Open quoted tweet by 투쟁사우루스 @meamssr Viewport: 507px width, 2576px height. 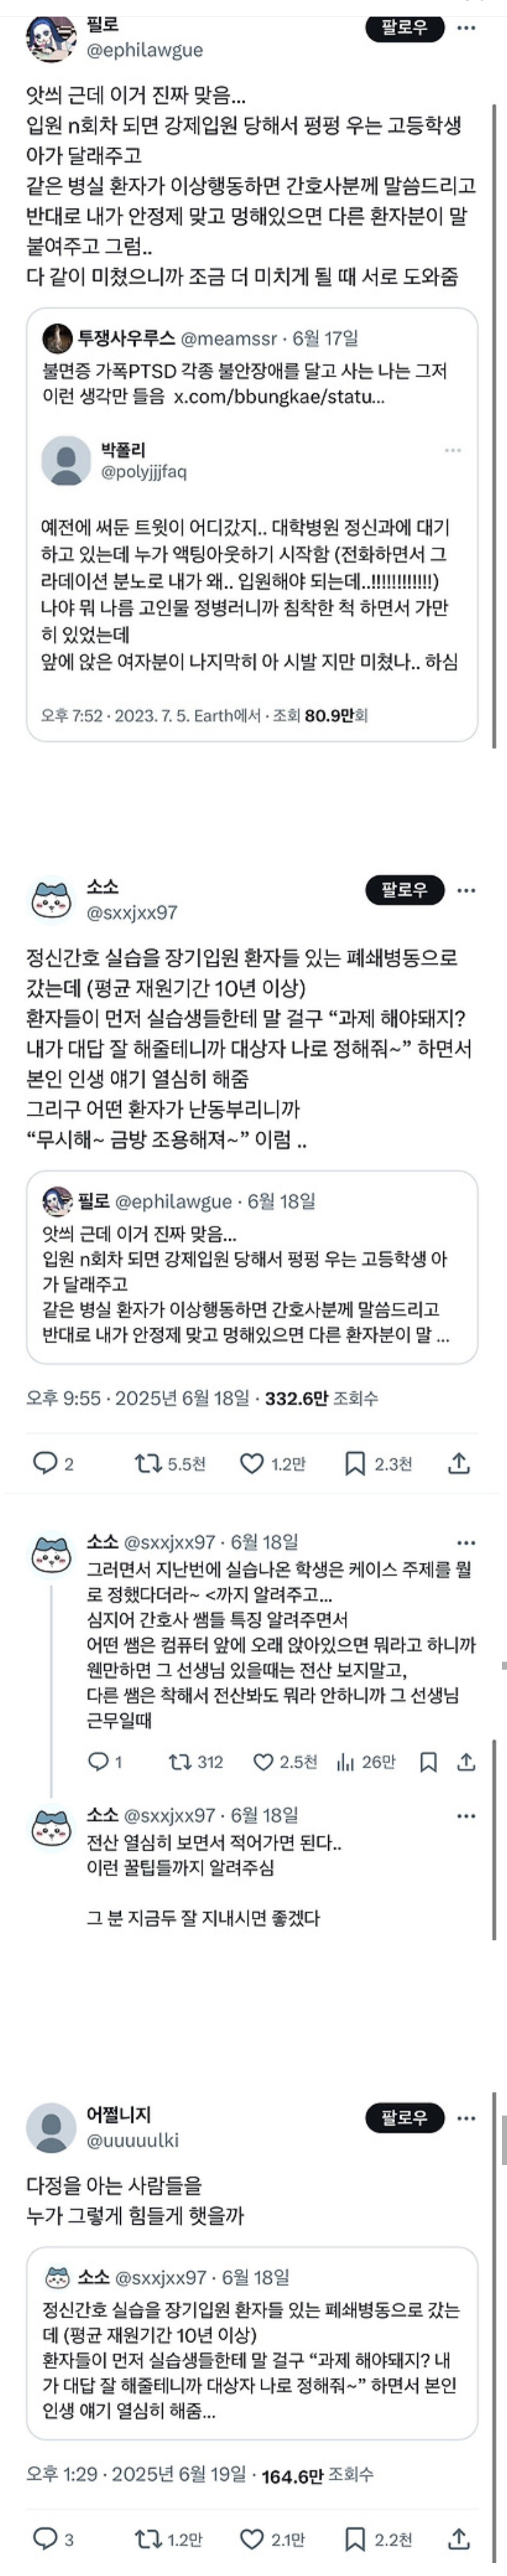[251, 524]
